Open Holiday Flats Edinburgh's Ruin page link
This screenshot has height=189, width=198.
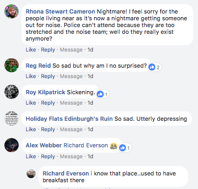tap(69, 119)
